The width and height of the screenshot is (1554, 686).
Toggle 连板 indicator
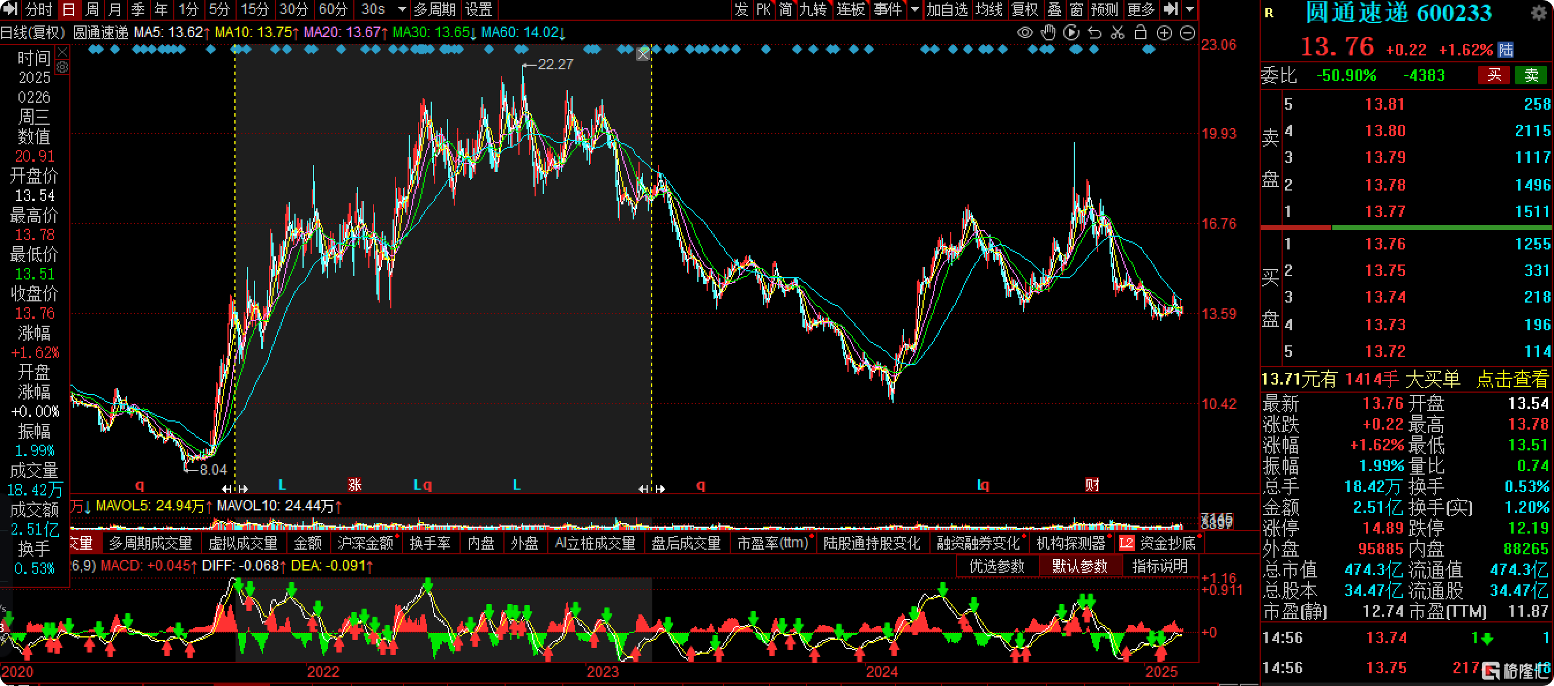point(850,9)
